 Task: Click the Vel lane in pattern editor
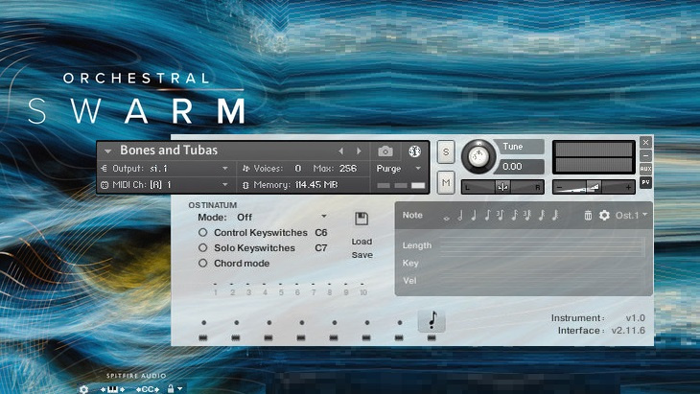pos(543,281)
